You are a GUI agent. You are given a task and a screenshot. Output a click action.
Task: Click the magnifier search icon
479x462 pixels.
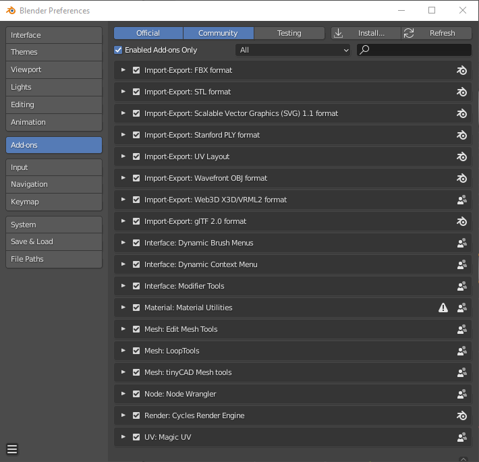(364, 50)
